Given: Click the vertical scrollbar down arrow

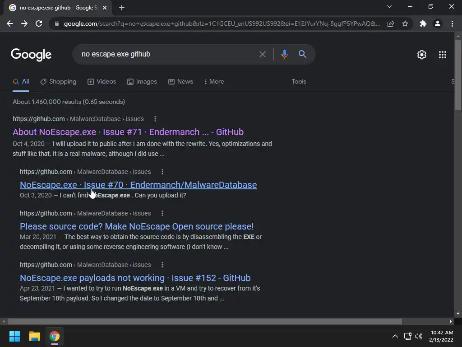Looking at the screenshot, I should pyautogui.click(x=458, y=314).
